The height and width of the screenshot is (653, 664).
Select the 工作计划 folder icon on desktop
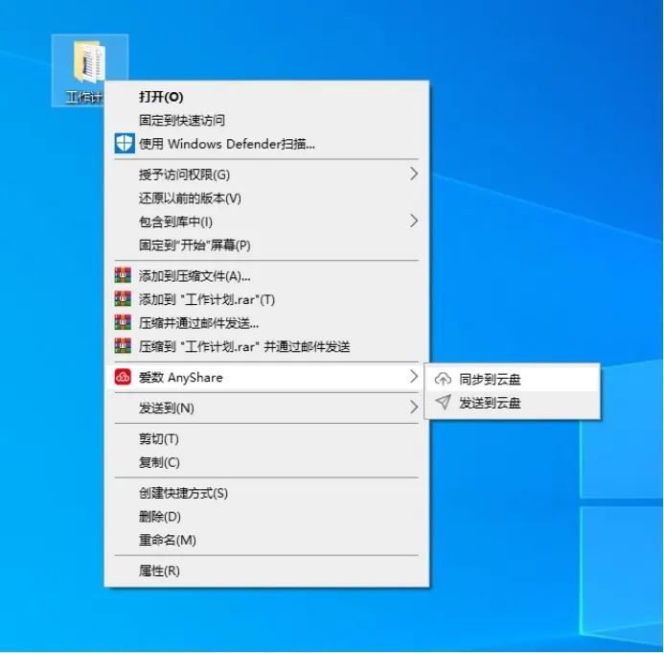click(x=89, y=62)
